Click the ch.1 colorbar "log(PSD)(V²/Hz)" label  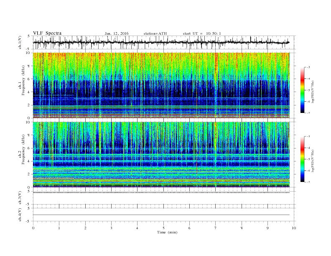click(313, 92)
